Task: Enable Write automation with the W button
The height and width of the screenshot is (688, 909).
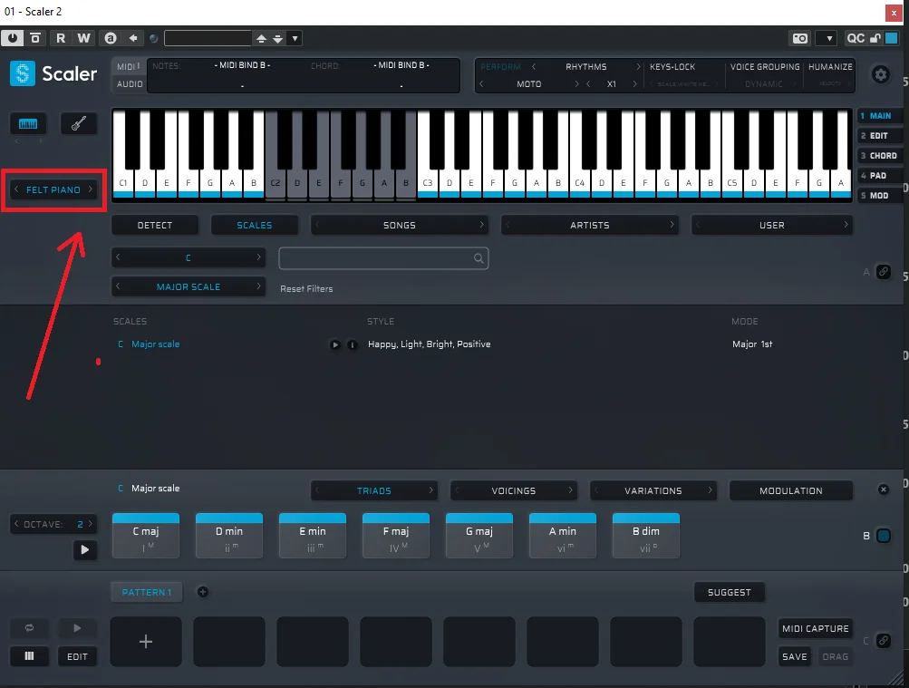Action: [x=83, y=38]
